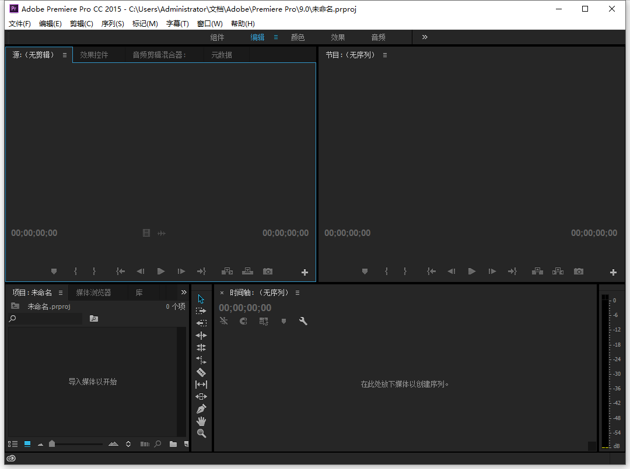Open the Source panel menu
The width and height of the screenshot is (630, 469).
pyautogui.click(x=65, y=55)
